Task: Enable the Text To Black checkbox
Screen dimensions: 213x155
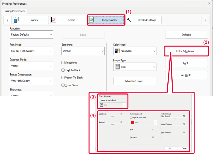Action: (x=63, y=70)
